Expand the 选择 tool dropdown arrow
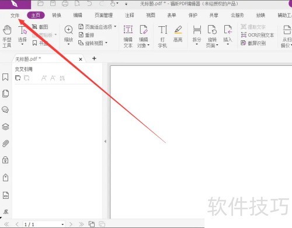 (22, 44)
